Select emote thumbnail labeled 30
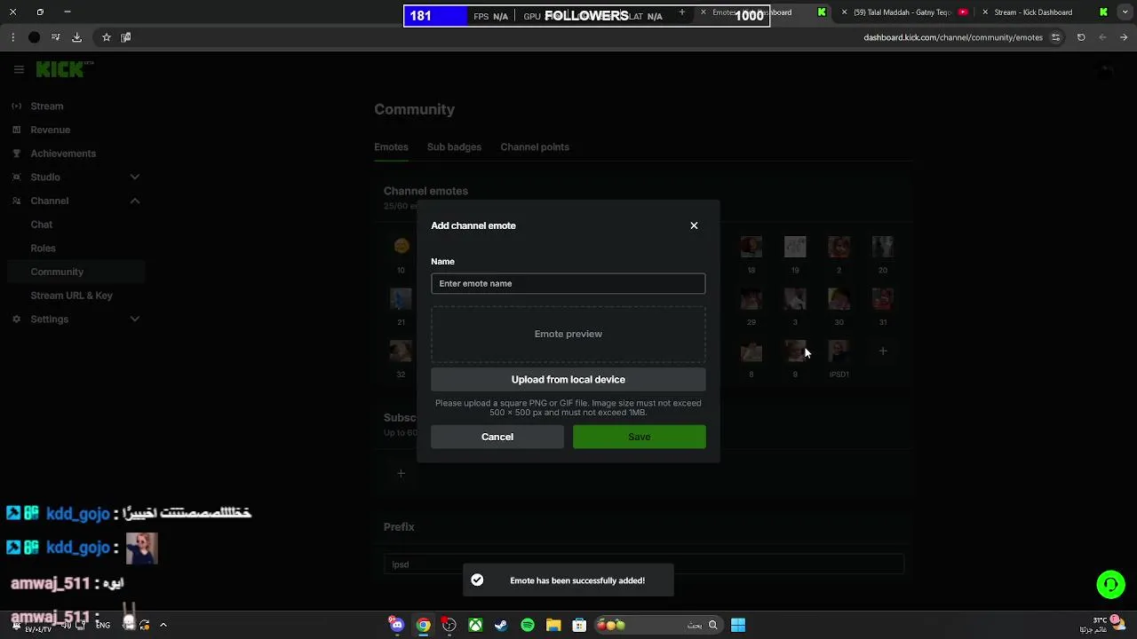This screenshot has width=1137, height=639. point(839,299)
